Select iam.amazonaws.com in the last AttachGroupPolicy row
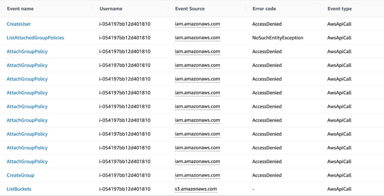Viewport: 384px width, 196px height. [198, 161]
